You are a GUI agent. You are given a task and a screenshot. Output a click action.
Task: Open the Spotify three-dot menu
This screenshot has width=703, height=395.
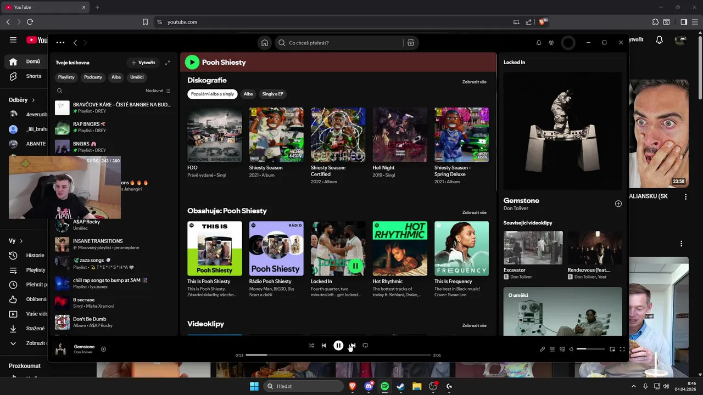pyautogui.click(x=60, y=42)
